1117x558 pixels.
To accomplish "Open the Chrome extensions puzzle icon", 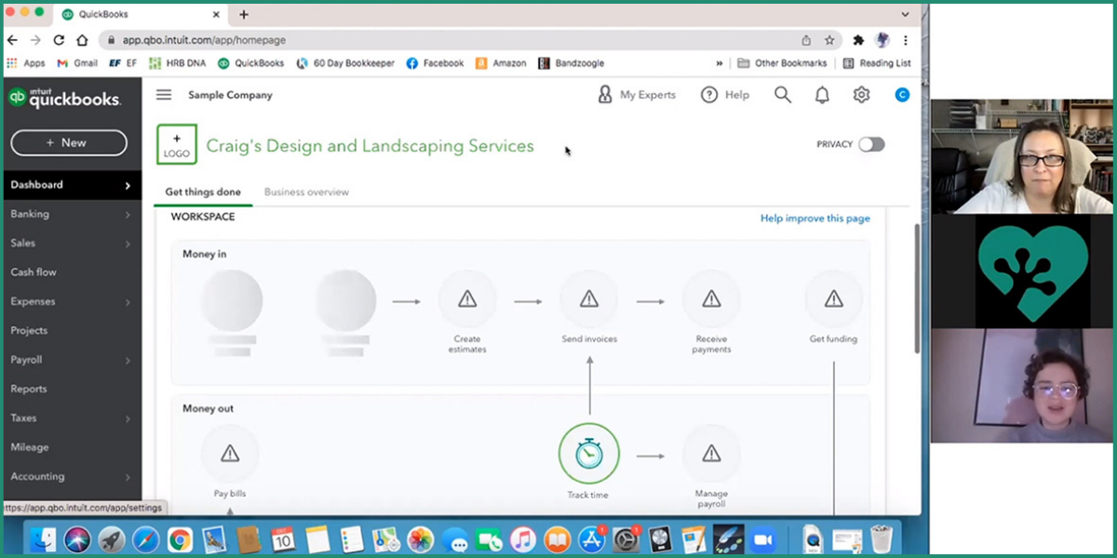I will [x=858, y=41].
